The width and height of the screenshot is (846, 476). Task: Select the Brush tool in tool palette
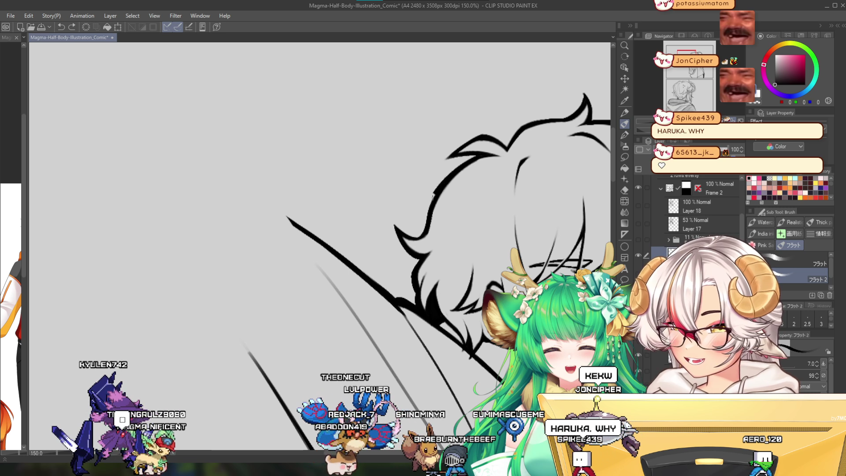click(x=624, y=124)
